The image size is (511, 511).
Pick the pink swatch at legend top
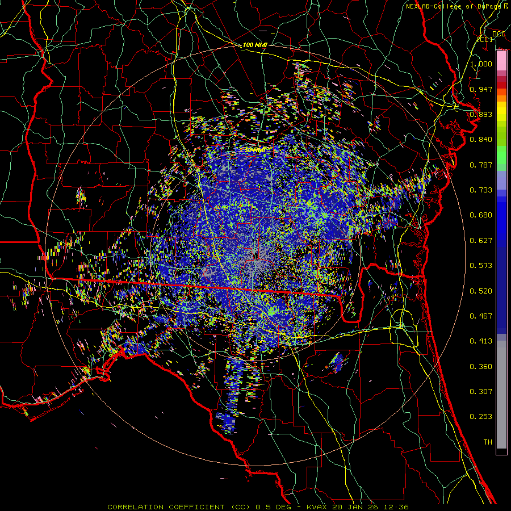click(x=501, y=61)
